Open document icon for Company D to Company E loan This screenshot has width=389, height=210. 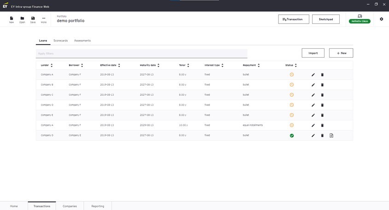pos(331,135)
